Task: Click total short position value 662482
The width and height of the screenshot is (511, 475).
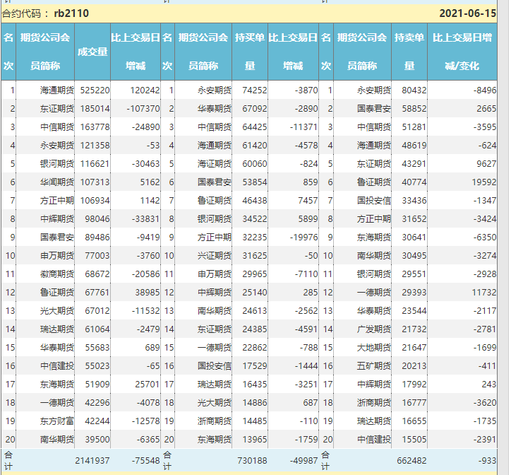Action: click(x=409, y=461)
